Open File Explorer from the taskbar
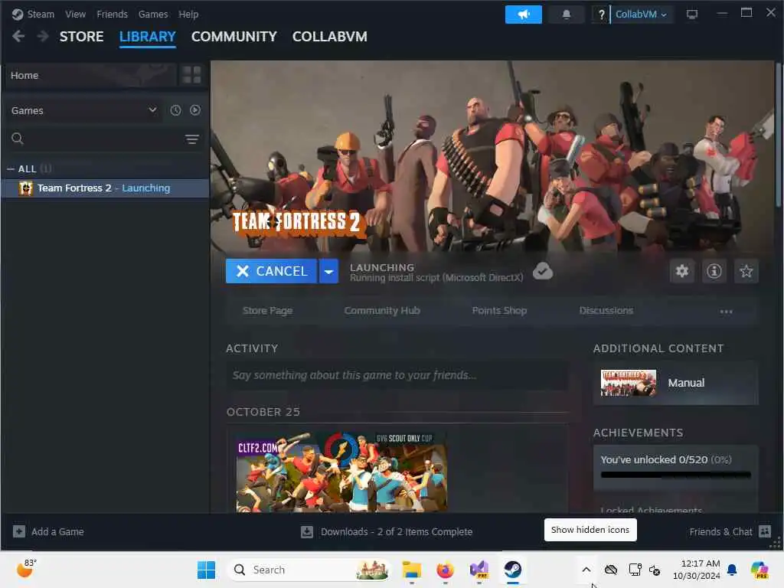 tap(411, 570)
